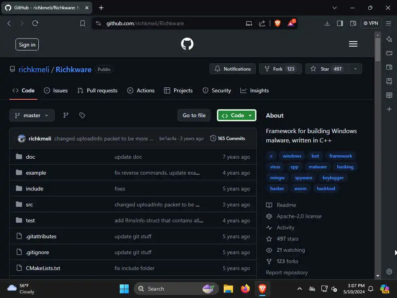Screen dimensions: 397x298
Task: Select the Code tab
Action: 23,90
